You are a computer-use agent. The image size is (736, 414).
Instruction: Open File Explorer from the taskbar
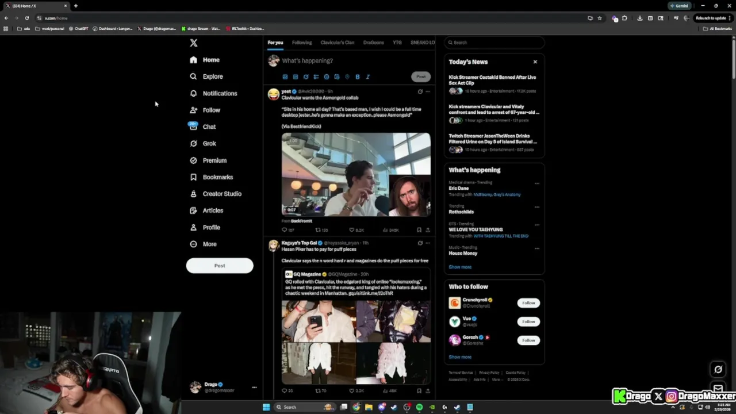point(369,407)
